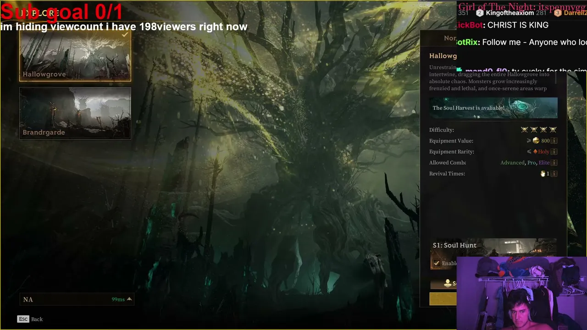The height and width of the screenshot is (330, 587).
Task: Click the Revival Times label
Action: 447,174
